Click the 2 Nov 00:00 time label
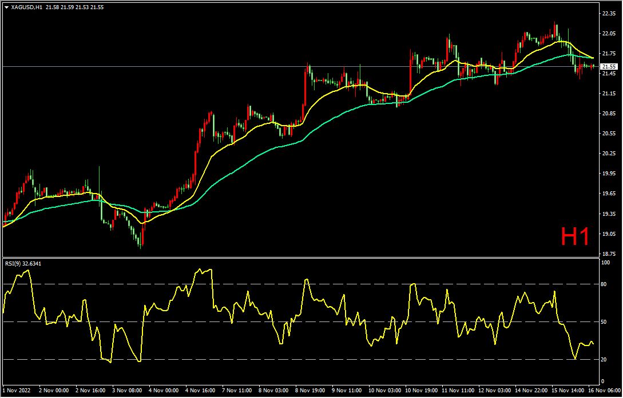The height and width of the screenshot is (398, 623). pos(54,391)
